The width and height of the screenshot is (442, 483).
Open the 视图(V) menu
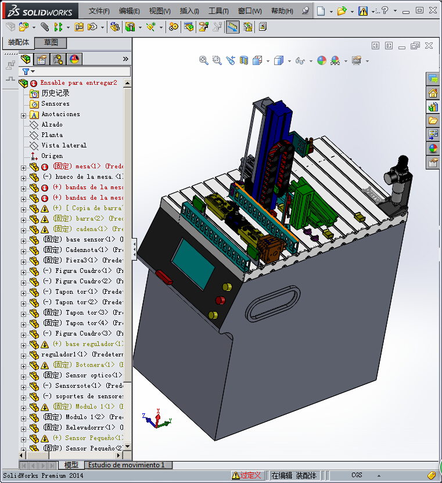[160, 11]
